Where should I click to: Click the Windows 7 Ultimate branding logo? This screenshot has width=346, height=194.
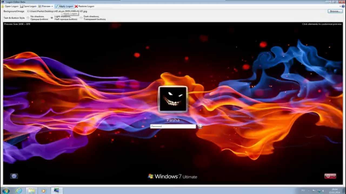(x=172, y=176)
